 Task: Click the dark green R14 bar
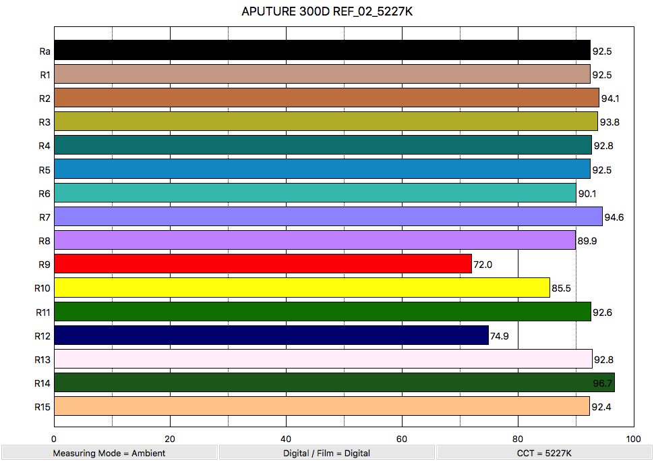point(334,383)
